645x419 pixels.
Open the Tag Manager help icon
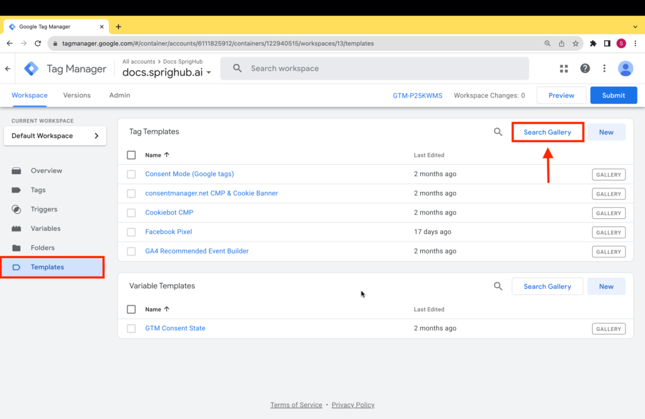[x=586, y=68]
